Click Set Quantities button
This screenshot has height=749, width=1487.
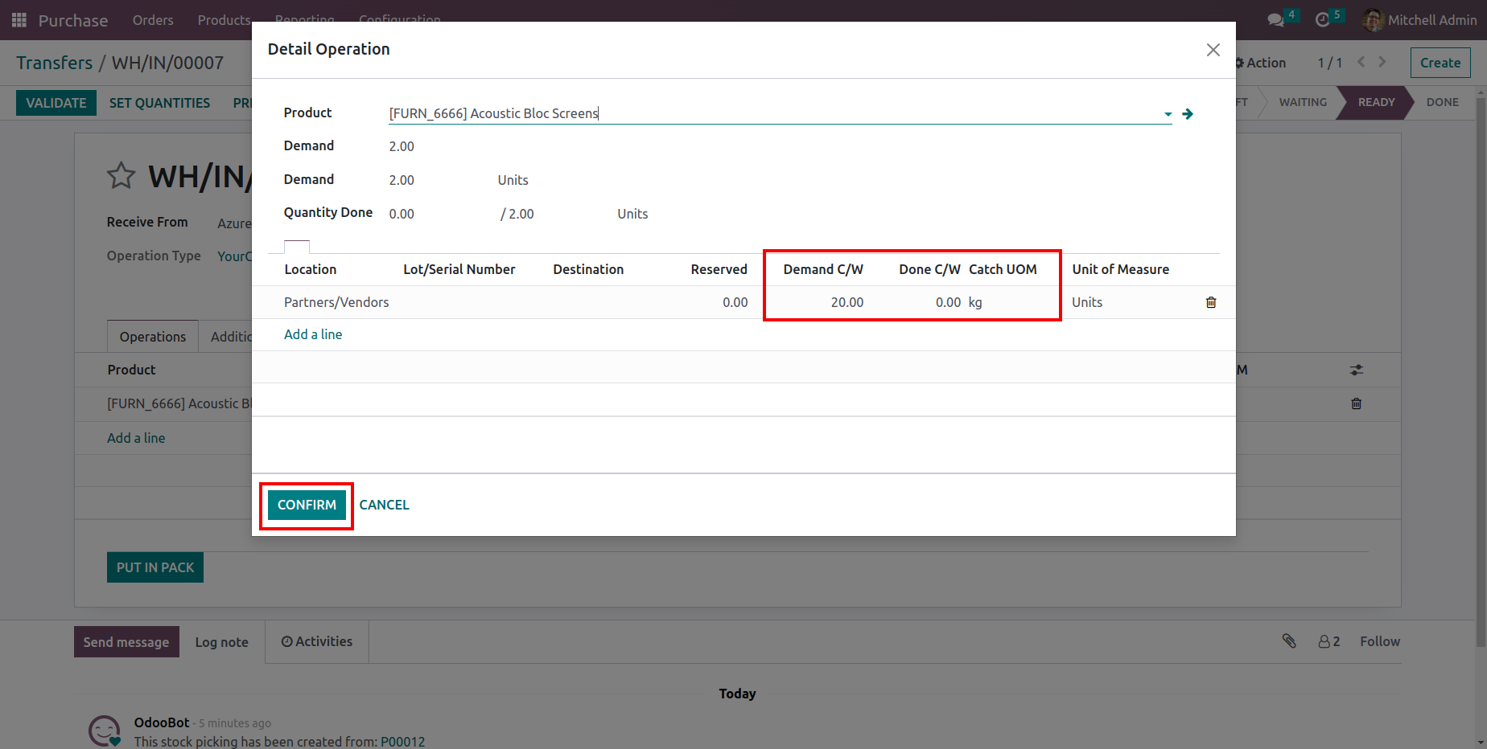tap(159, 103)
